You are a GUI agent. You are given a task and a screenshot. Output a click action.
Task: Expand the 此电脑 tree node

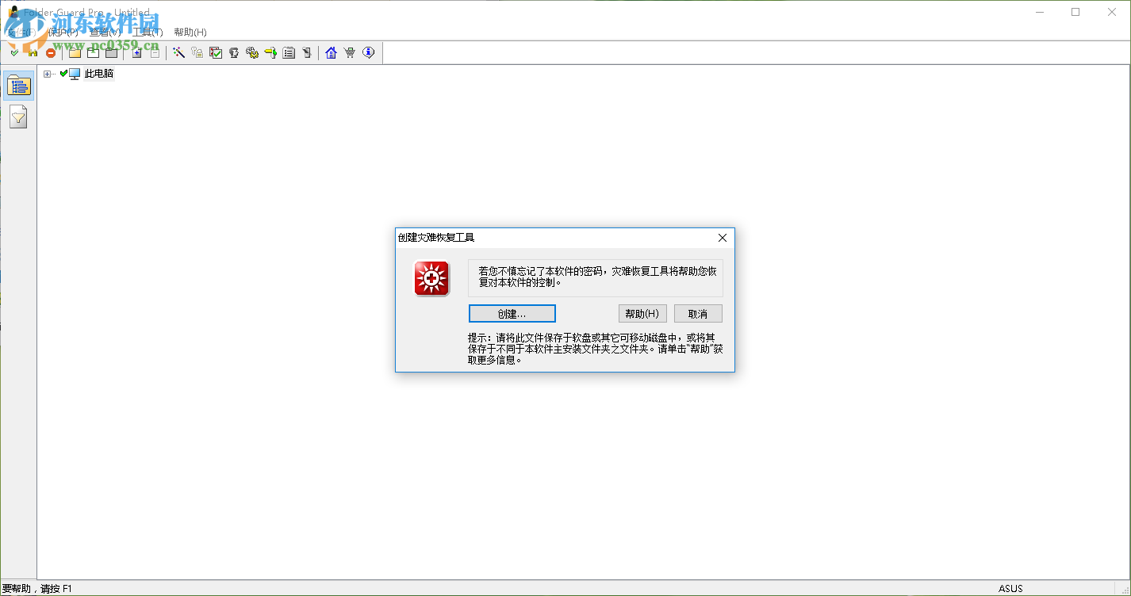point(47,73)
